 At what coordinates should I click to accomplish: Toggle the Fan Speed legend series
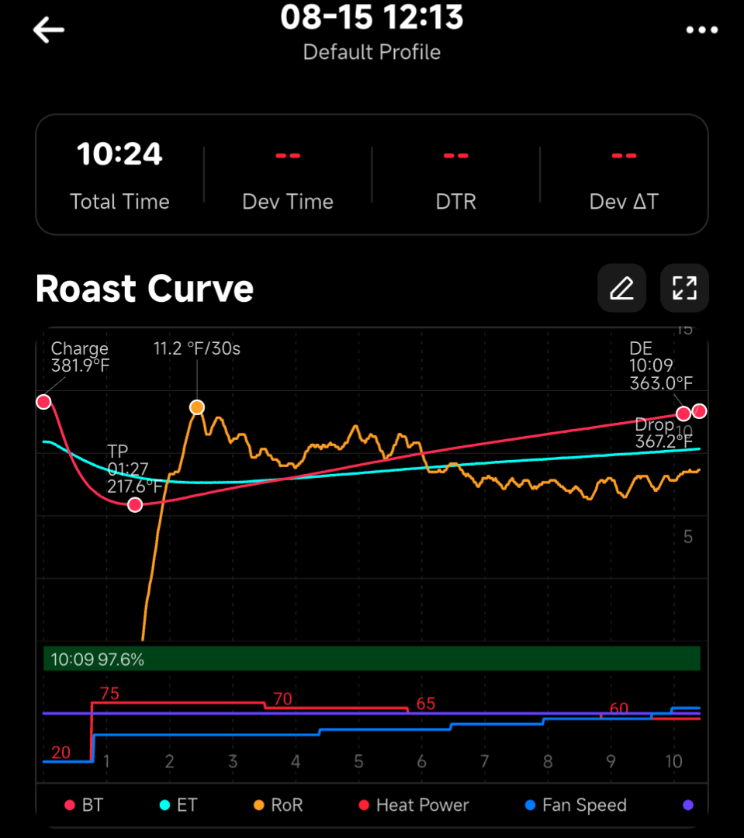pos(576,805)
